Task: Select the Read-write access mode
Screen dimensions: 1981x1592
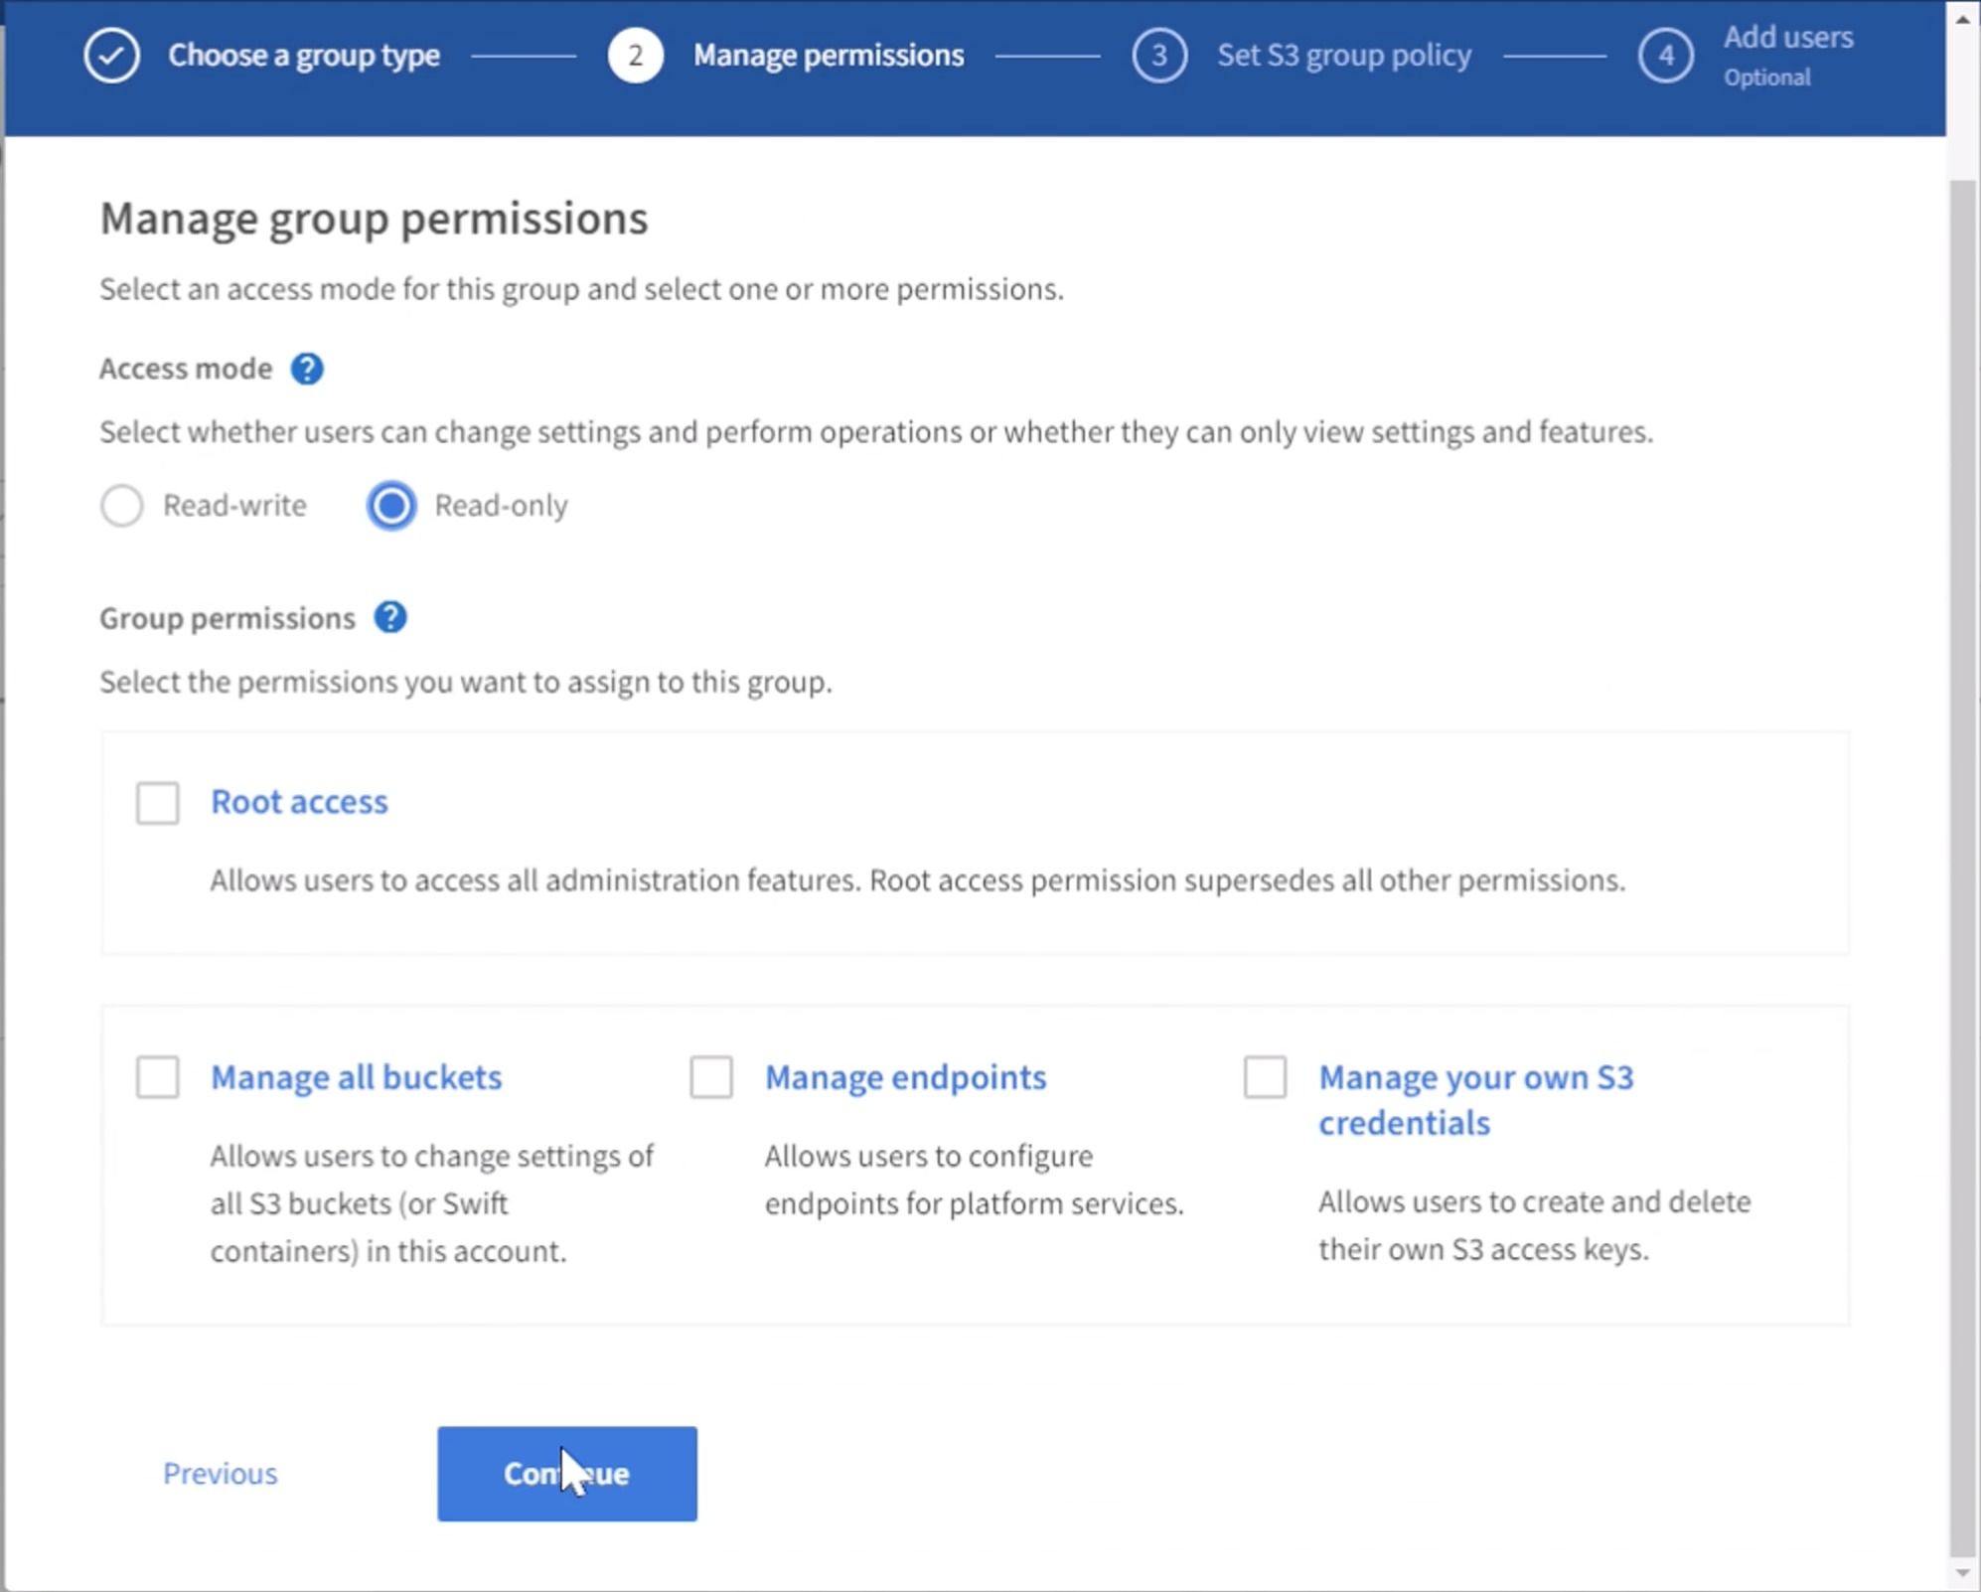Action: click(x=122, y=505)
